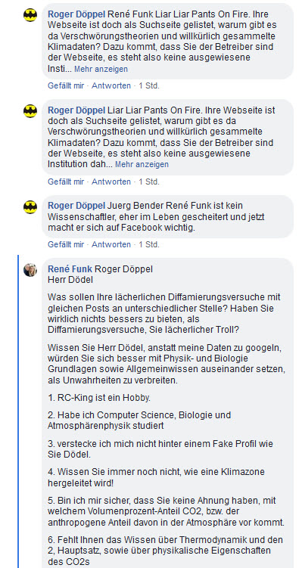
Task: Open René Funk author name link
Action: tap(70, 268)
